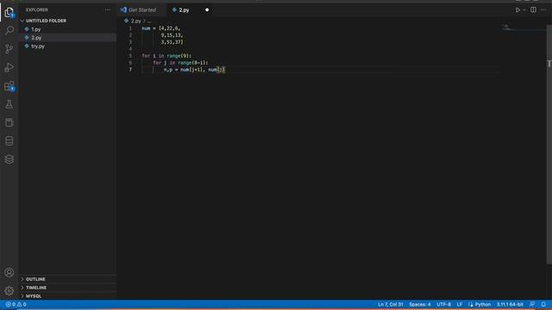Image resolution: width=552 pixels, height=310 pixels.
Task: Click the editor vertical scrollbar
Action: [x=549, y=144]
